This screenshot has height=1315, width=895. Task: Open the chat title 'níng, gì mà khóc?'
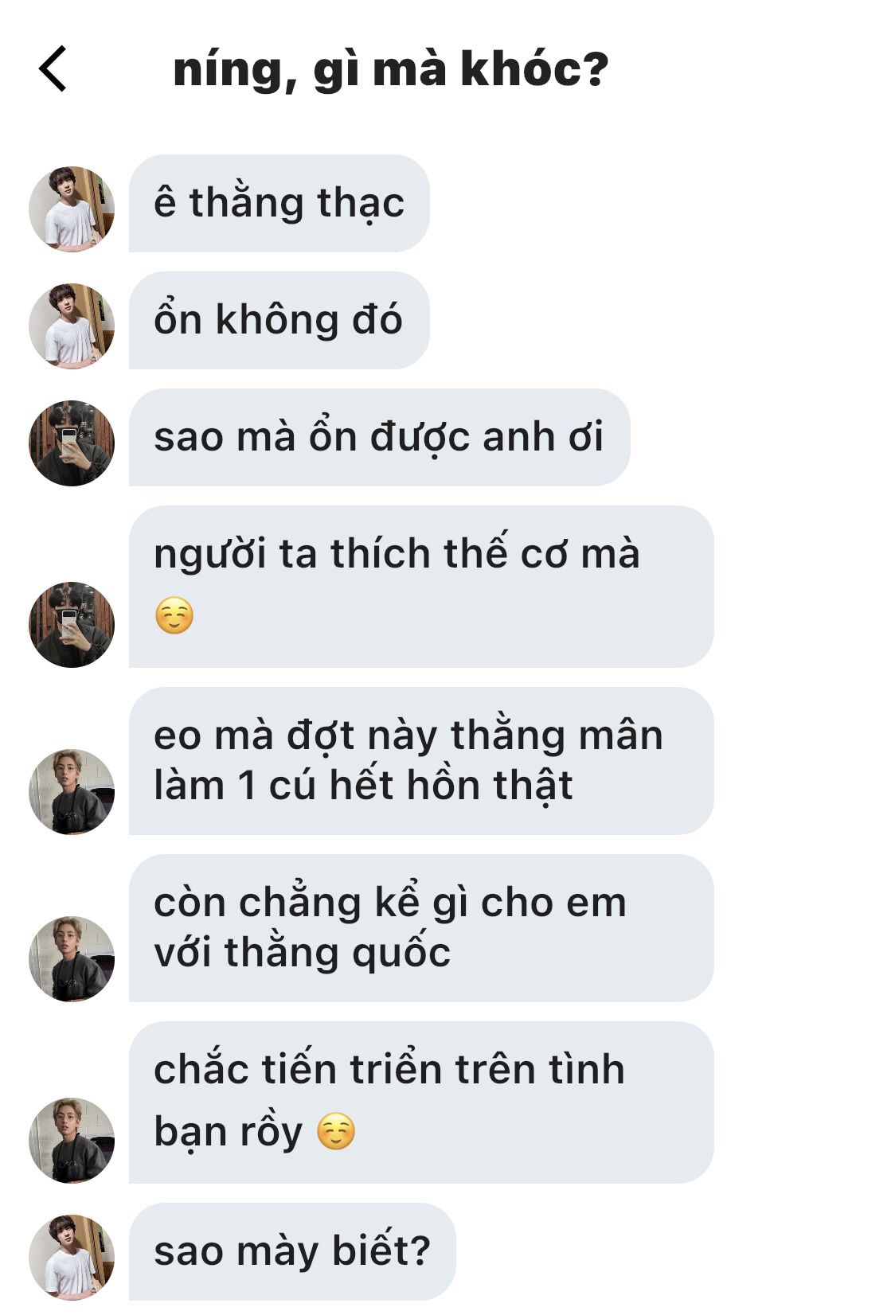pos(390,70)
